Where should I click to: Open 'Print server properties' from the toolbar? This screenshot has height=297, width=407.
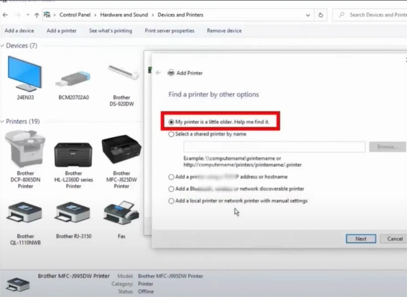point(170,31)
